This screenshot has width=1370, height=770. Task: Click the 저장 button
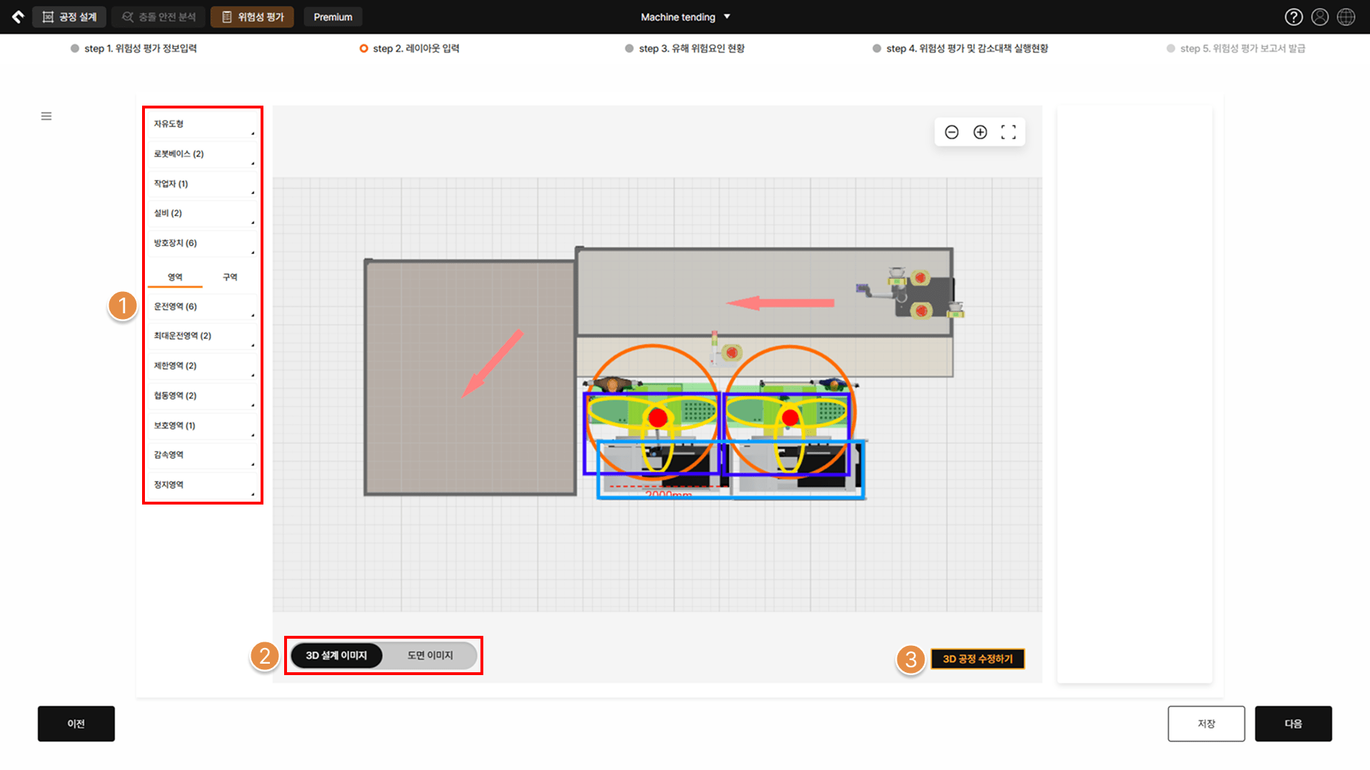tap(1206, 724)
